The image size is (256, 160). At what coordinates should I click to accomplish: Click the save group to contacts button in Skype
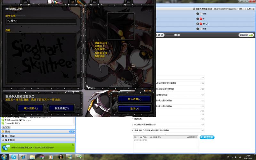click(228, 9)
